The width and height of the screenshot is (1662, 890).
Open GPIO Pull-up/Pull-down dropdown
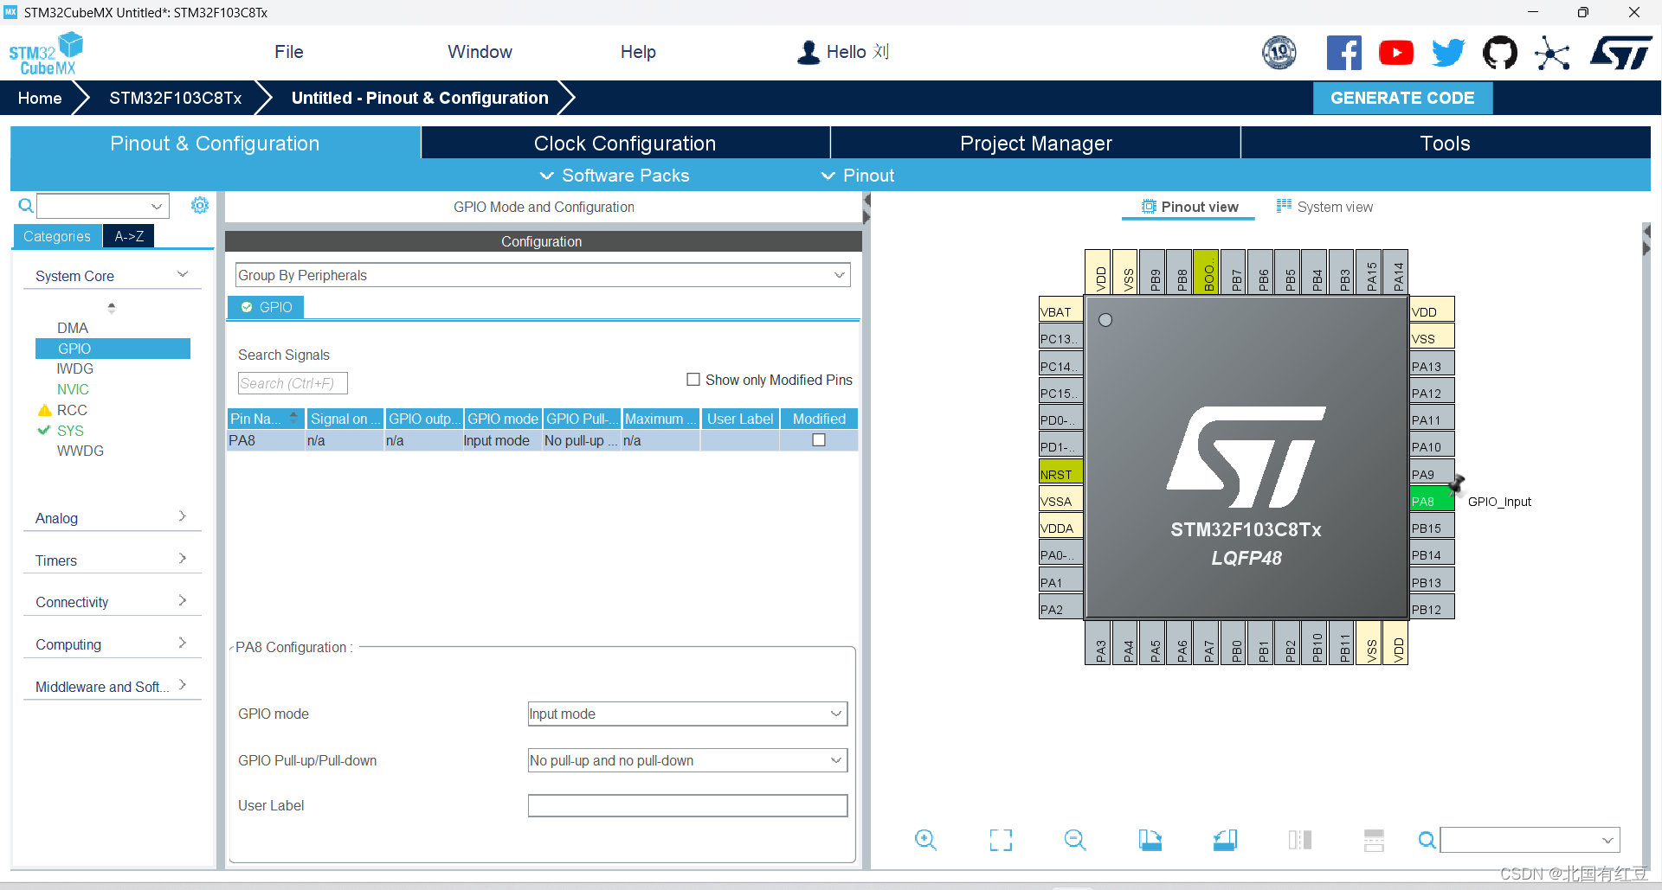point(687,760)
